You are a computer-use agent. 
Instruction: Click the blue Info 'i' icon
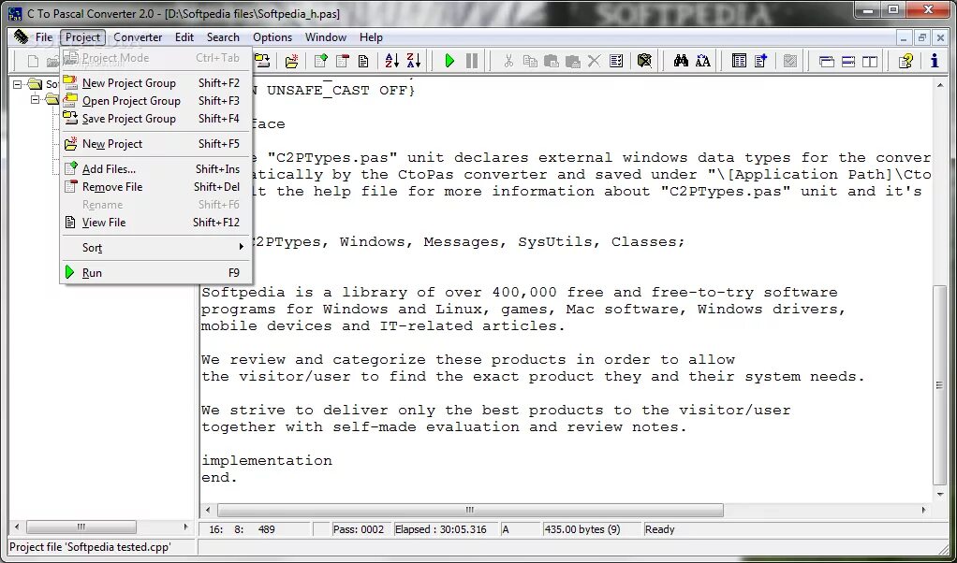pos(935,61)
